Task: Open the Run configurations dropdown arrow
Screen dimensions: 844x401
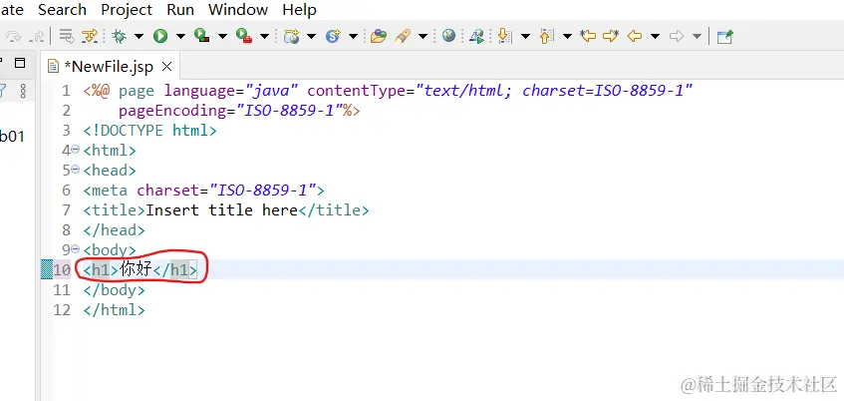Action: click(x=181, y=36)
